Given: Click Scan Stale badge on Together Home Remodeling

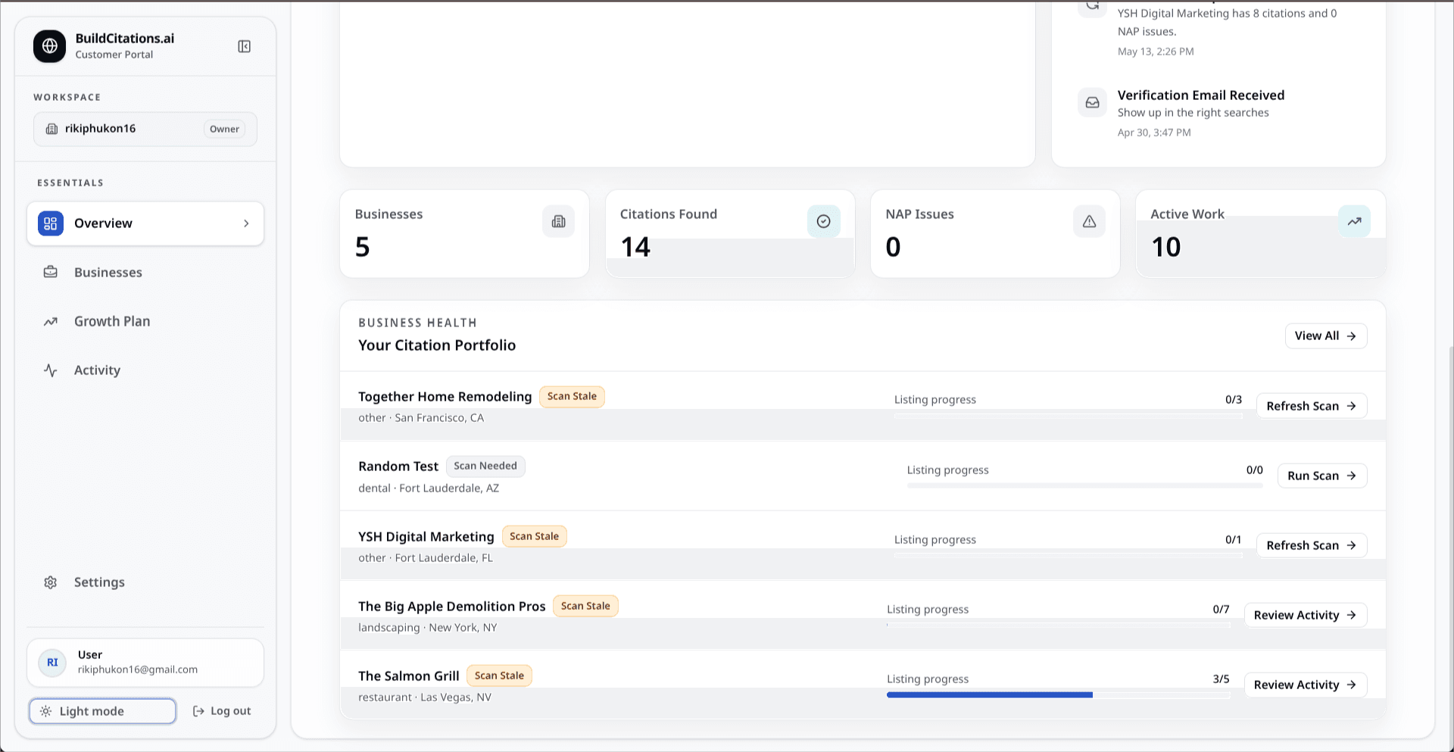Looking at the screenshot, I should (x=572, y=397).
